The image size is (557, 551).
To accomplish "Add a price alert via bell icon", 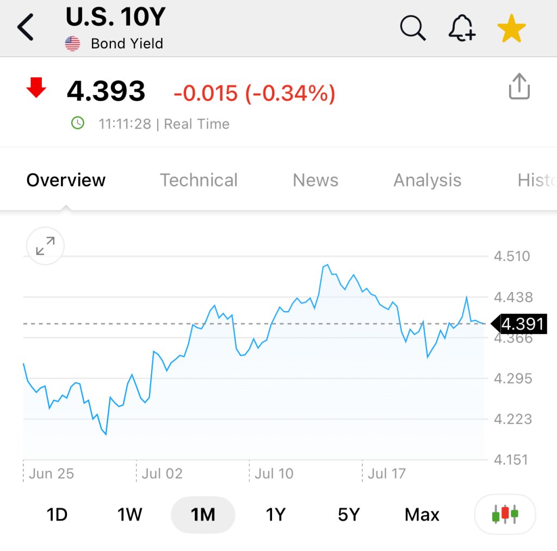I will pos(462,28).
